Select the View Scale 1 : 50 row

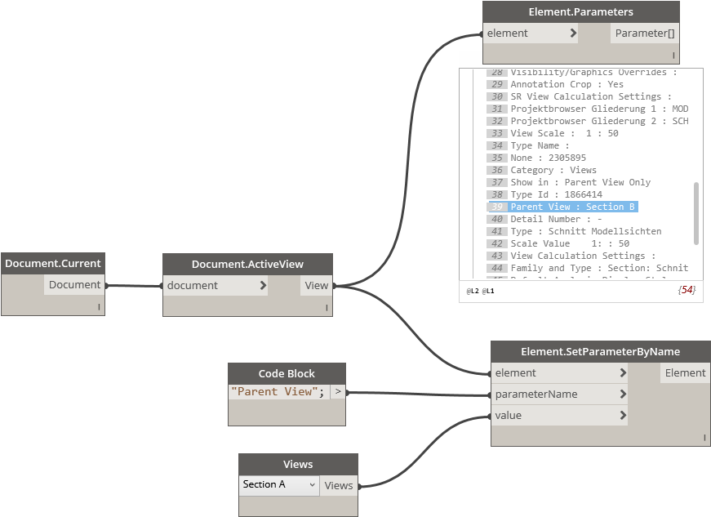tap(564, 133)
